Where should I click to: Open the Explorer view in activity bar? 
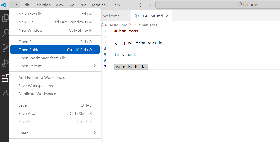[x=5, y=18]
